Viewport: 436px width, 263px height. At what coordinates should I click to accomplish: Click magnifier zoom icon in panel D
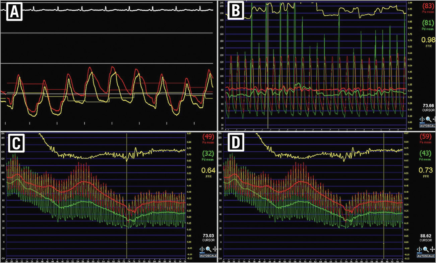[426, 249]
